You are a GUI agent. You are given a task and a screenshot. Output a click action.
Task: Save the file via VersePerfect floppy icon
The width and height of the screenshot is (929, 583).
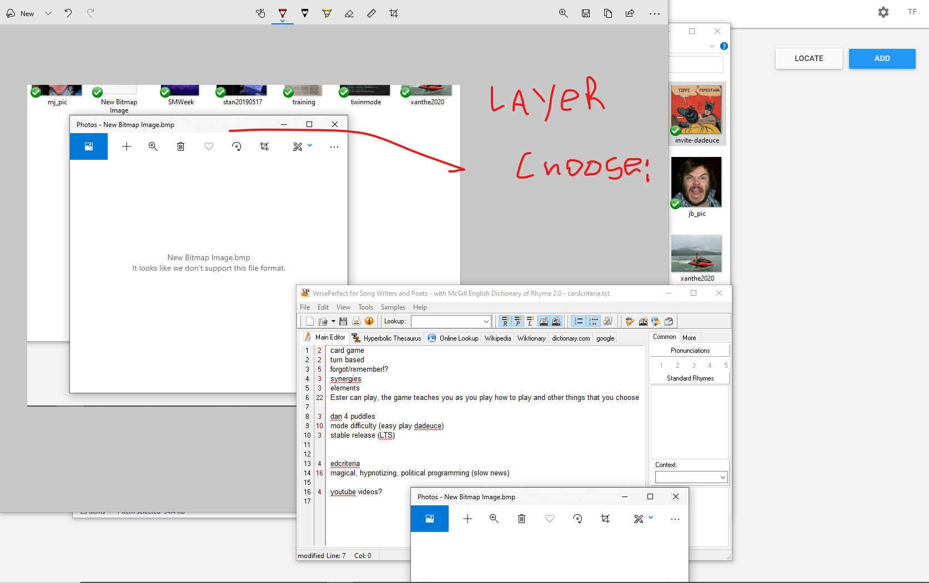tap(343, 321)
